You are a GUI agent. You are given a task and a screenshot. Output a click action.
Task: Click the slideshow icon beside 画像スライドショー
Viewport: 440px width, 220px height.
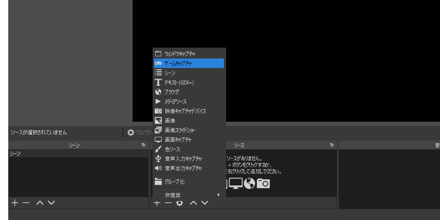click(x=158, y=130)
